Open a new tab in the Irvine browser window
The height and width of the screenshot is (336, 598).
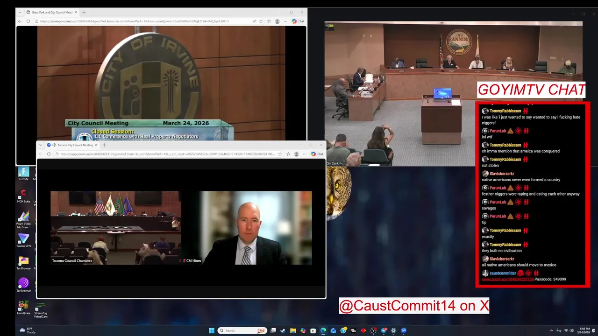(x=84, y=12)
